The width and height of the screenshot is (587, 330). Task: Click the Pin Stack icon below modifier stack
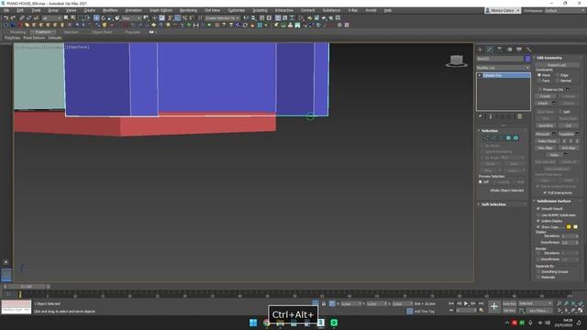point(481,116)
